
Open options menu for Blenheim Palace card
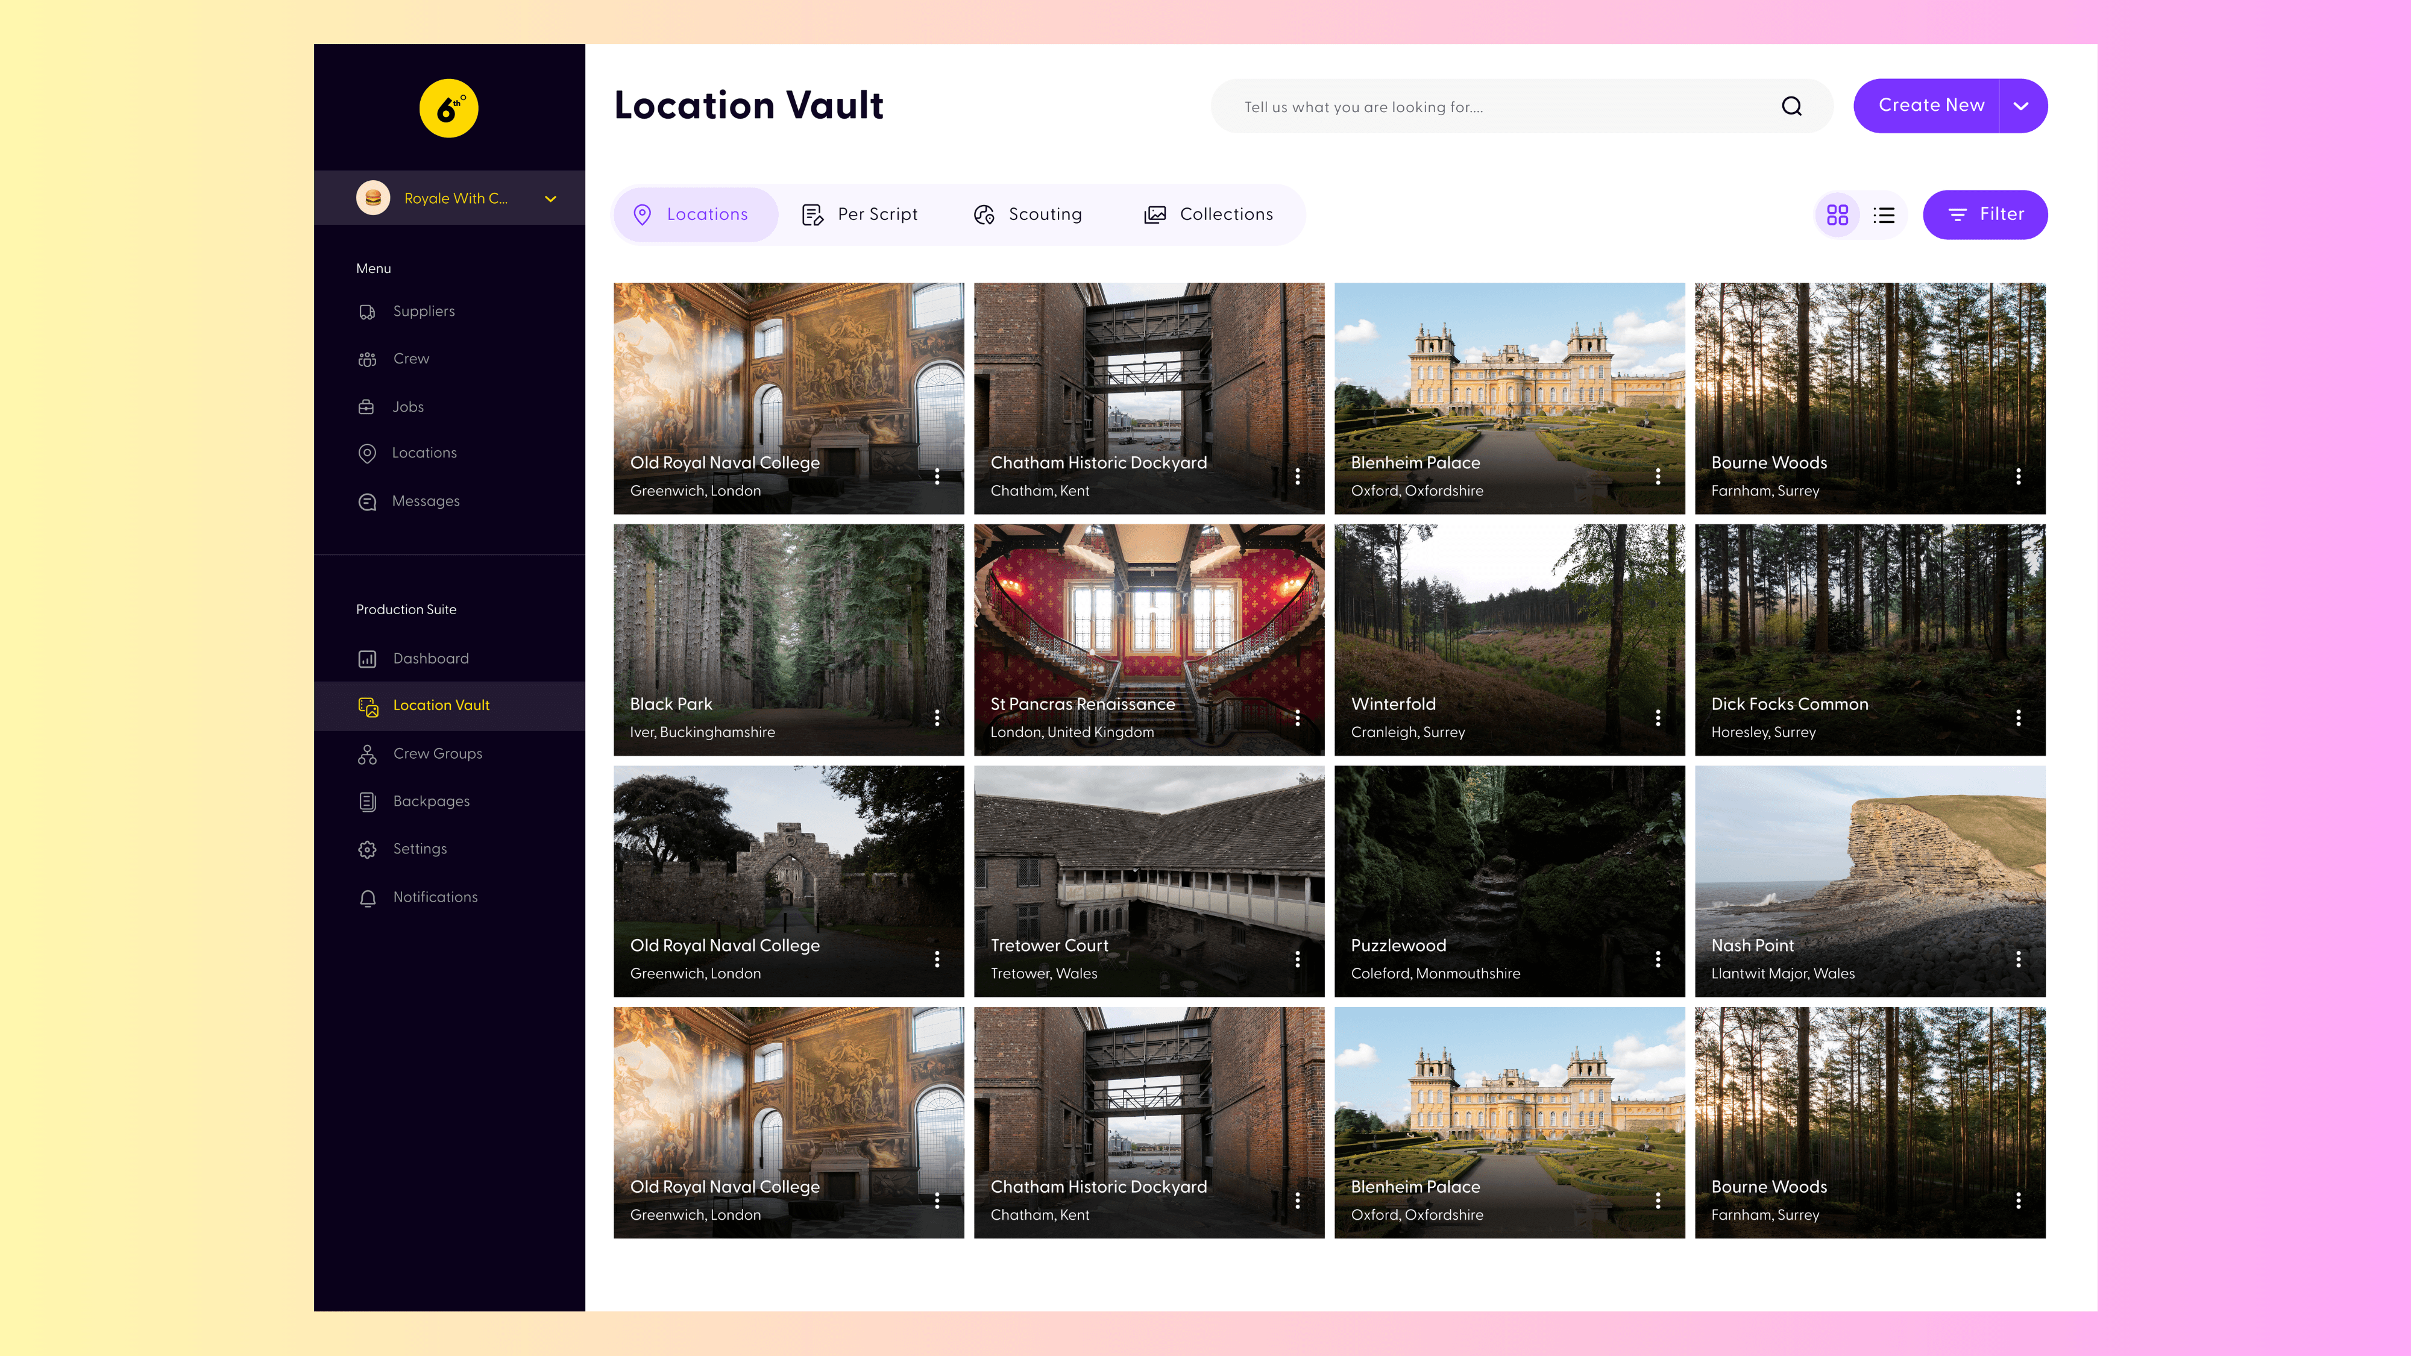coord(1658,476)
